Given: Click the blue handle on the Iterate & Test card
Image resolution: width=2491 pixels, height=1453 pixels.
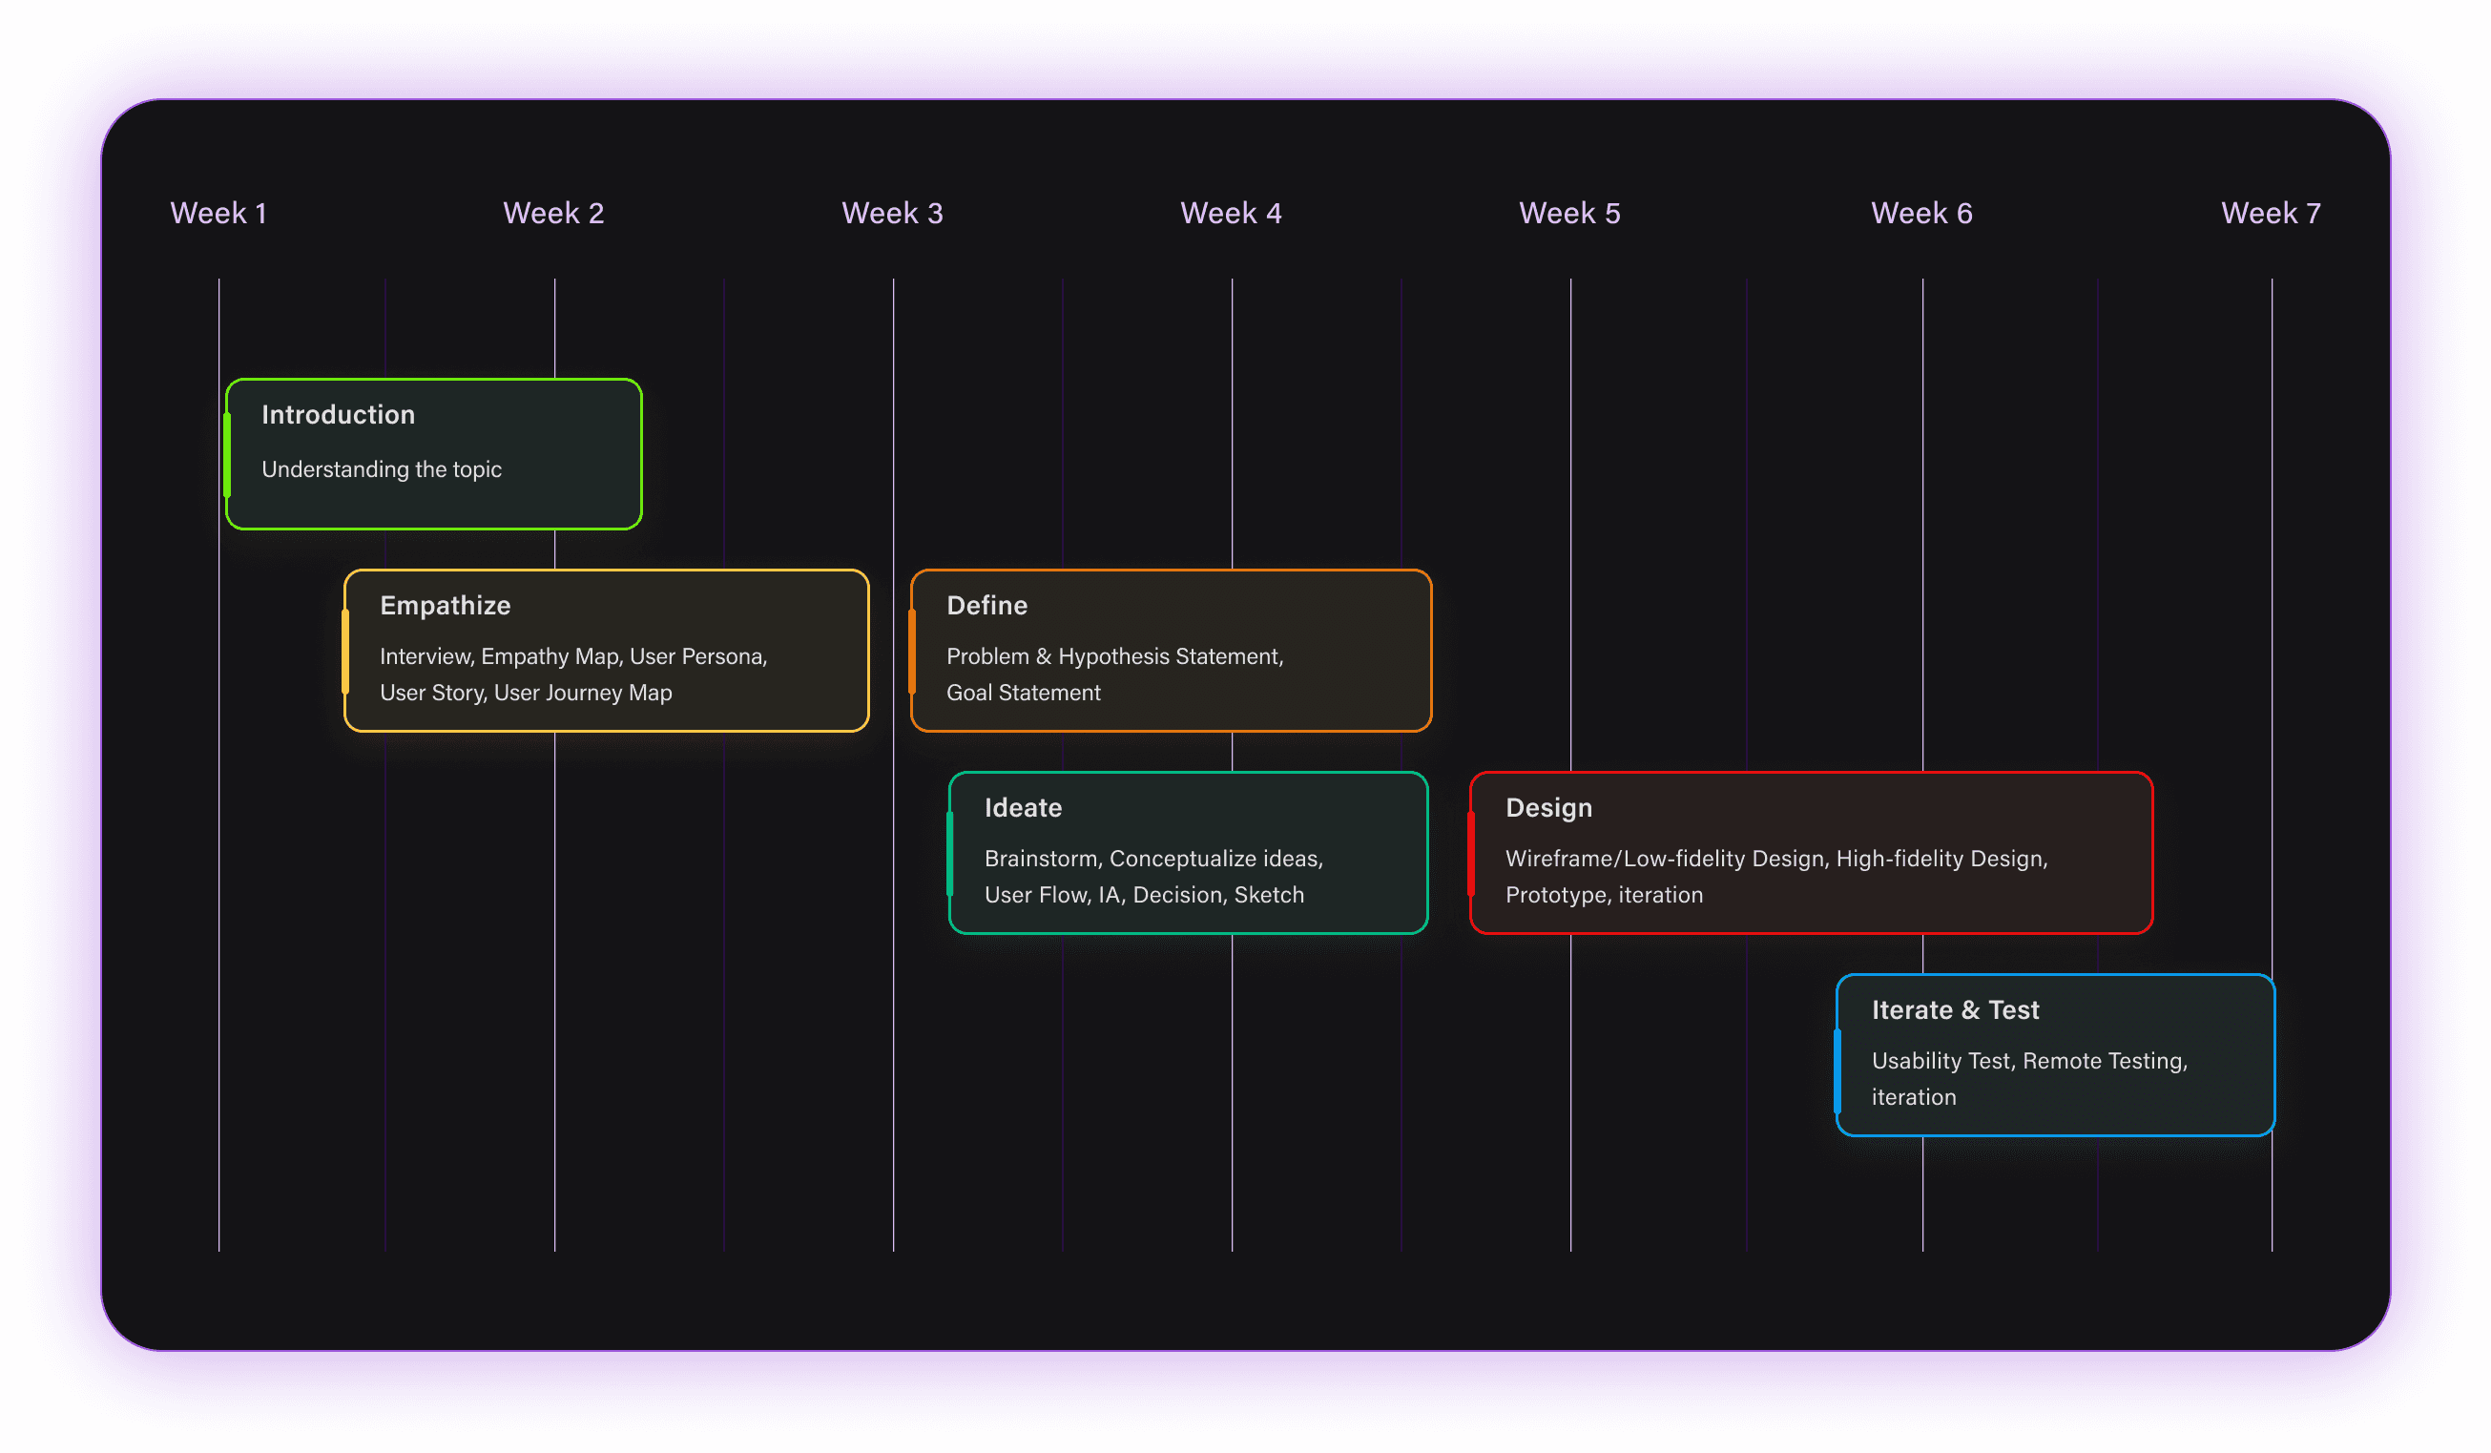Looking at the screenshot, I should (1837, 1070).
